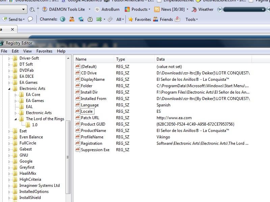Select the people channel icon after the globe
Image resolution: width=270 pixels, height=202 pixels.
tap(72, 19)
